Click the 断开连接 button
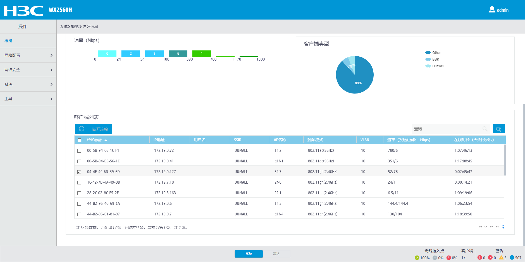Screen dimensions: 525x262 [100, 129]
